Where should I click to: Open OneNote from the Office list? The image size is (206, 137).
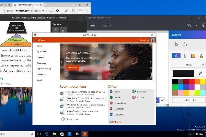point(118,109)
